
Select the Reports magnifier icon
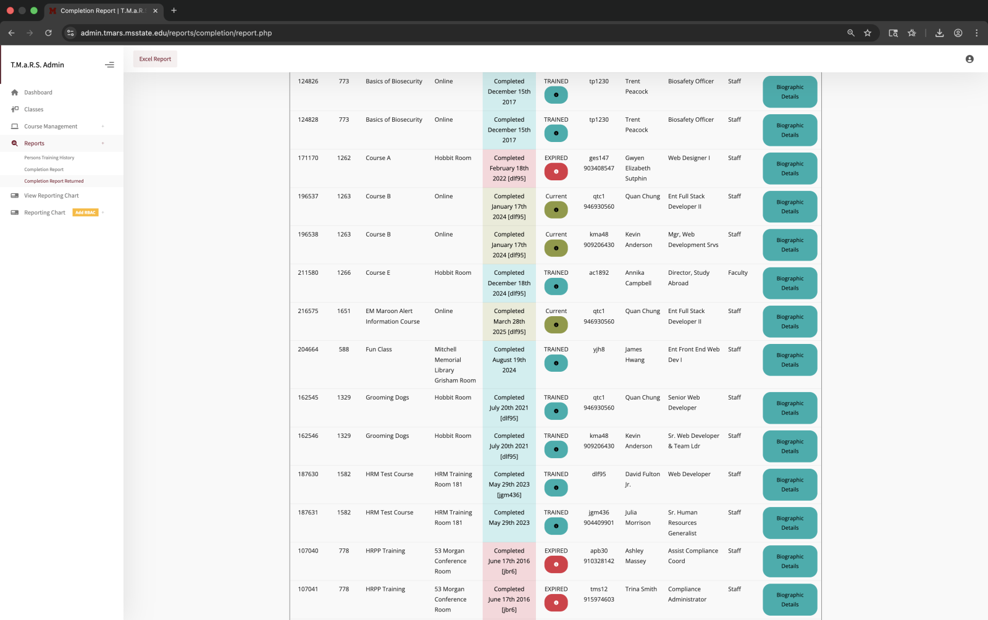click(x=14, y=143)
